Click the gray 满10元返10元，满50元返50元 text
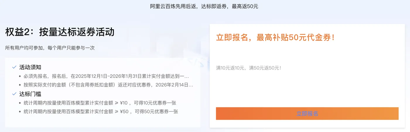This screenshot has height=132, width=410. click(249, 68)
